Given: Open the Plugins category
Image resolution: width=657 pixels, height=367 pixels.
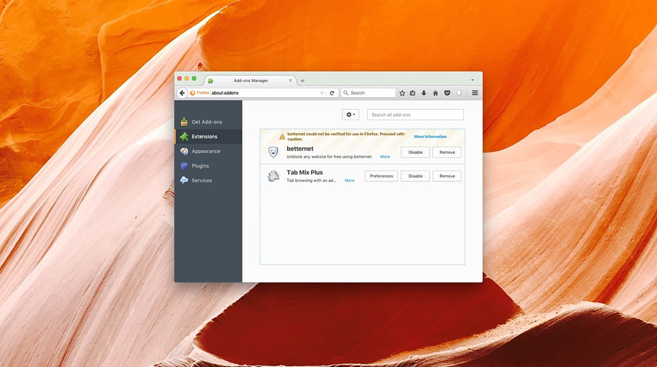Looking at the screenshot, I should (x=208, y=165).
